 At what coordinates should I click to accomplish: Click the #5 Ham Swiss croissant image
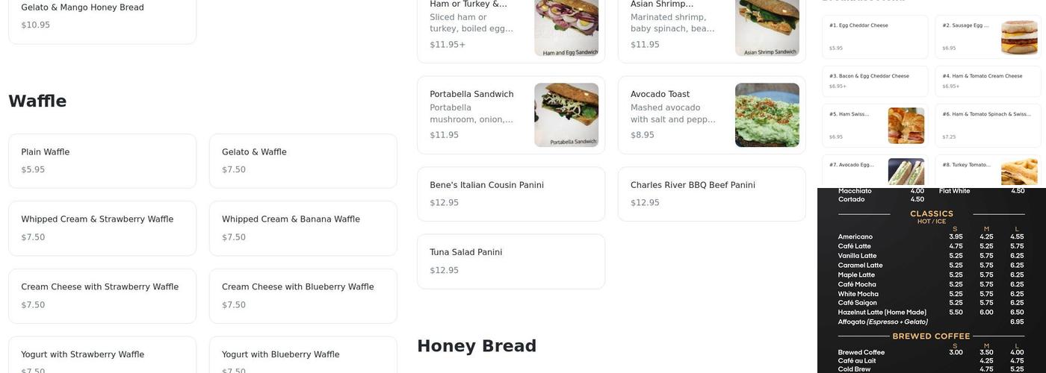coord(906,125)
